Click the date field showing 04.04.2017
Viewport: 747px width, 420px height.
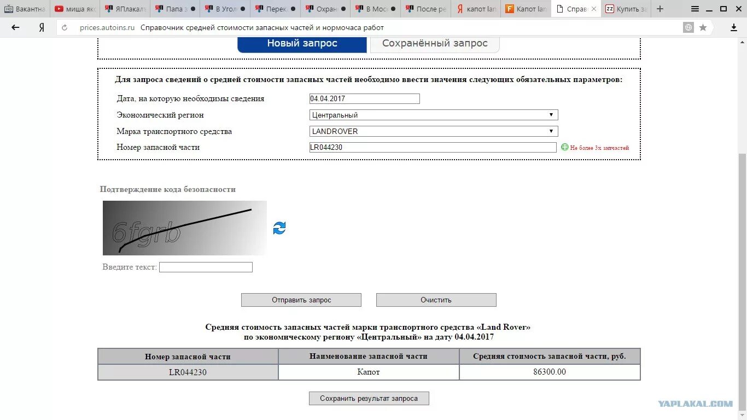pos(364,99)
